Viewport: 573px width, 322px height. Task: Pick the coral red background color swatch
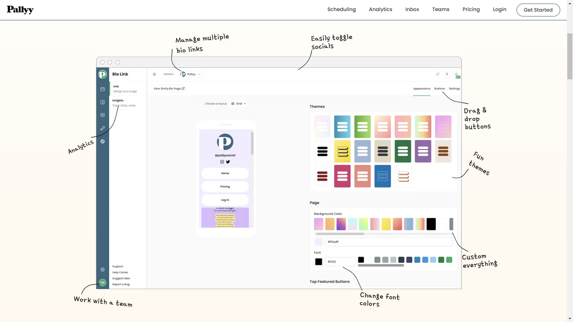(398, 224)
